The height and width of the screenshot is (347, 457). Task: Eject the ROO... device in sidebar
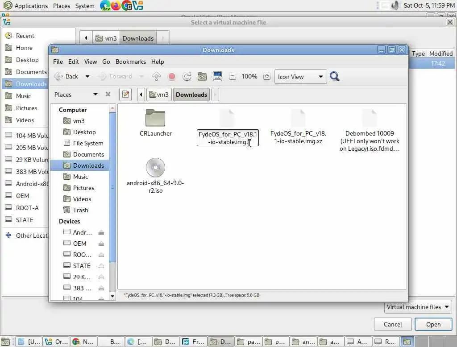coord(101,255)
